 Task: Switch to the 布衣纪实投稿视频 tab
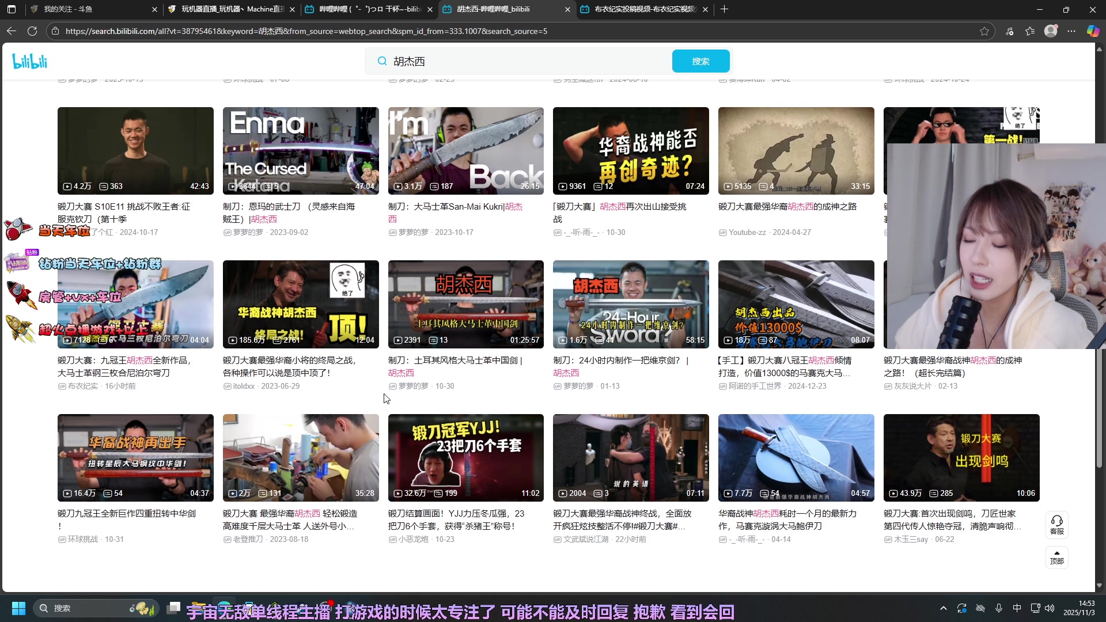coord(644,9)
